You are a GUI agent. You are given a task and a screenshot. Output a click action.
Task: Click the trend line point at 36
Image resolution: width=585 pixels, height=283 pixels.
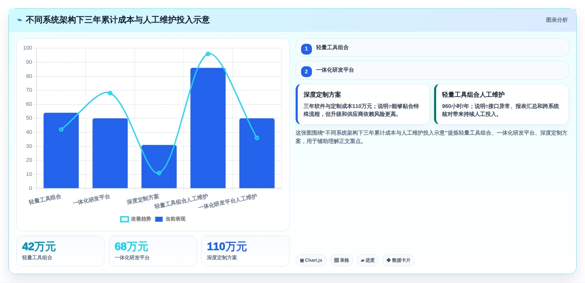coord(257,138)
